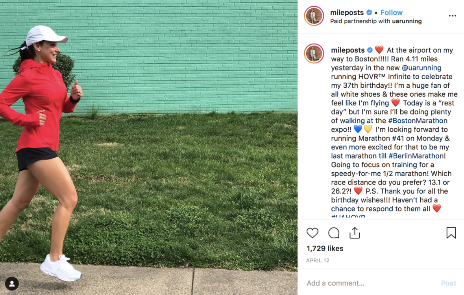464x295 pixels.
Task: Focus the Add a comment field
Action: [x=370, y=283]
